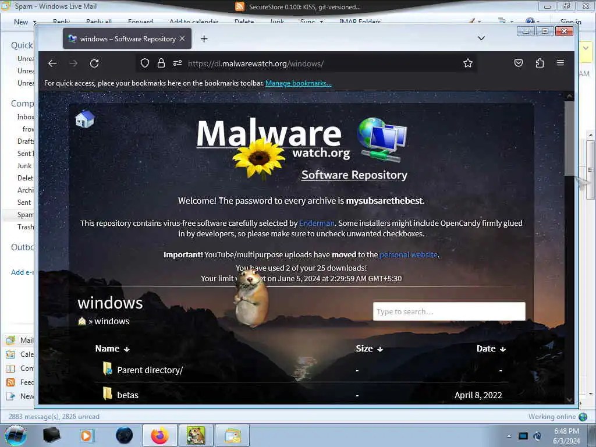Open the Pocket save icon

pyautogui.click(x=519, y=63)
